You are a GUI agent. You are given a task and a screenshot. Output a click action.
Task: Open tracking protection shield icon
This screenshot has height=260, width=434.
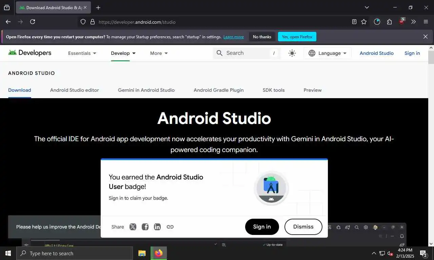[83, 22]
